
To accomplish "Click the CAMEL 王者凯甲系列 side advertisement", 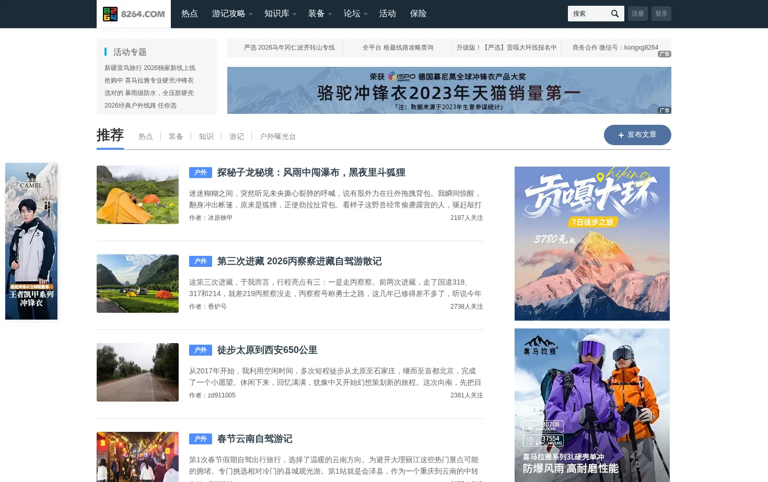I will (x=31, y=241).
